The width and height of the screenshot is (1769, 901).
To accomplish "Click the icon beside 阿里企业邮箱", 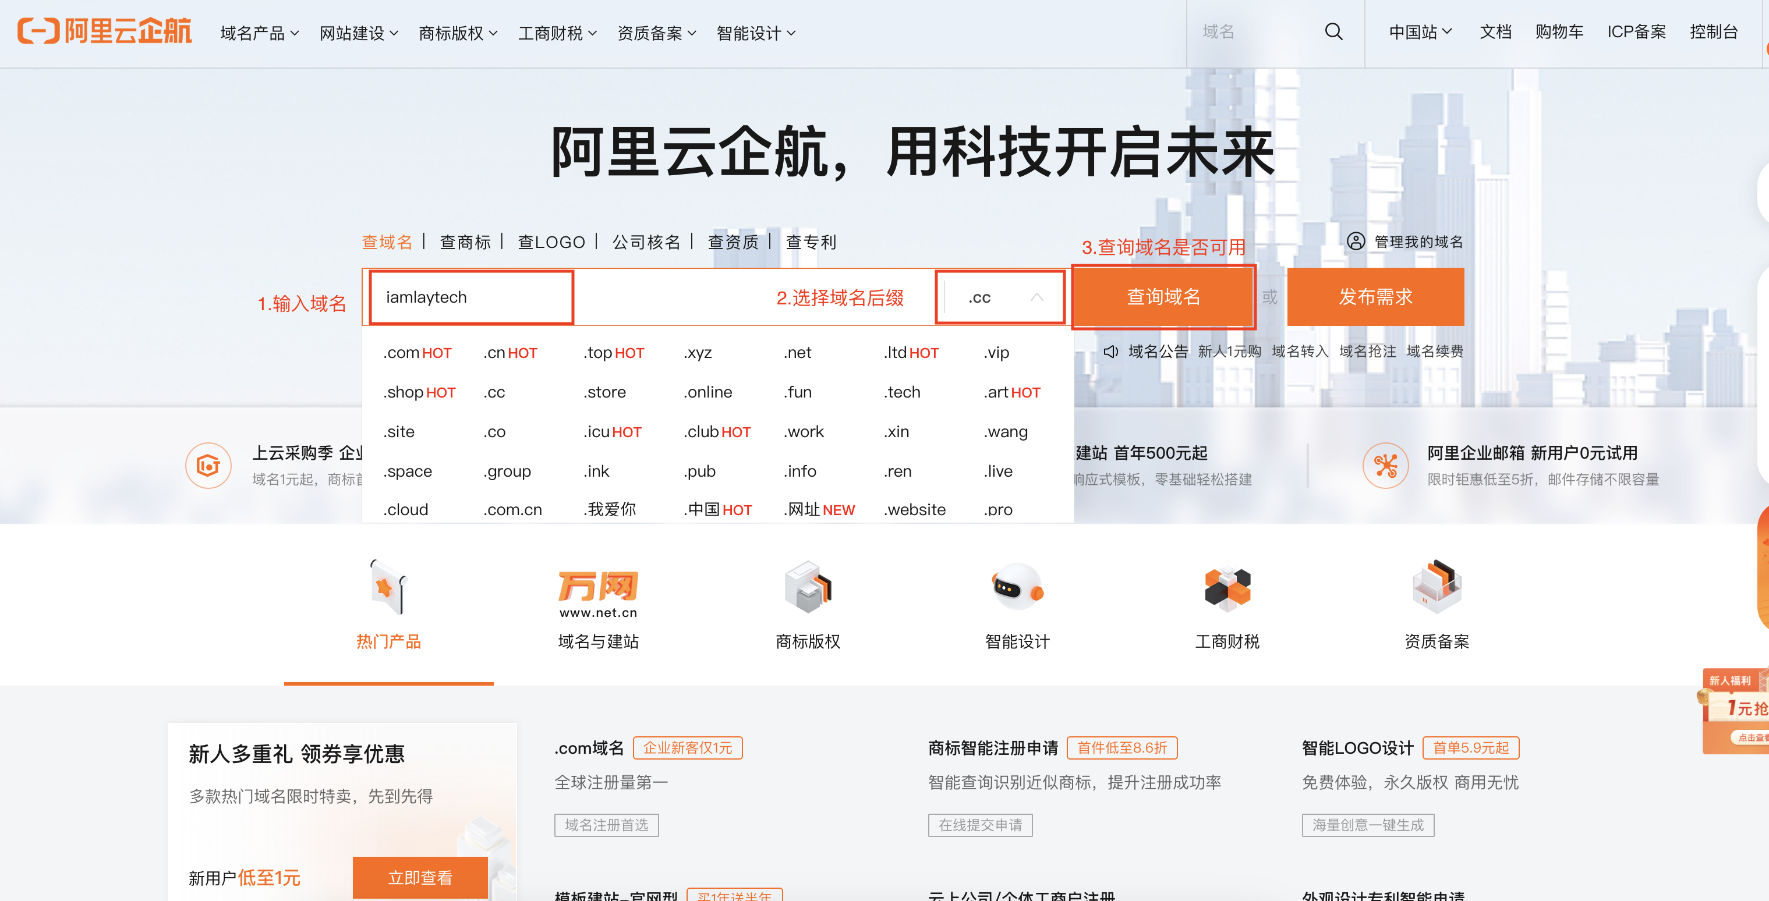I will [x=1385, y=465].
